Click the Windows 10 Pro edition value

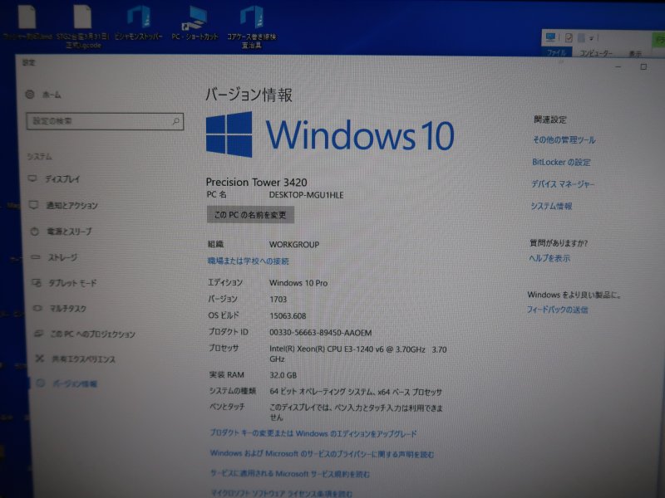click(x=298, y=283)
